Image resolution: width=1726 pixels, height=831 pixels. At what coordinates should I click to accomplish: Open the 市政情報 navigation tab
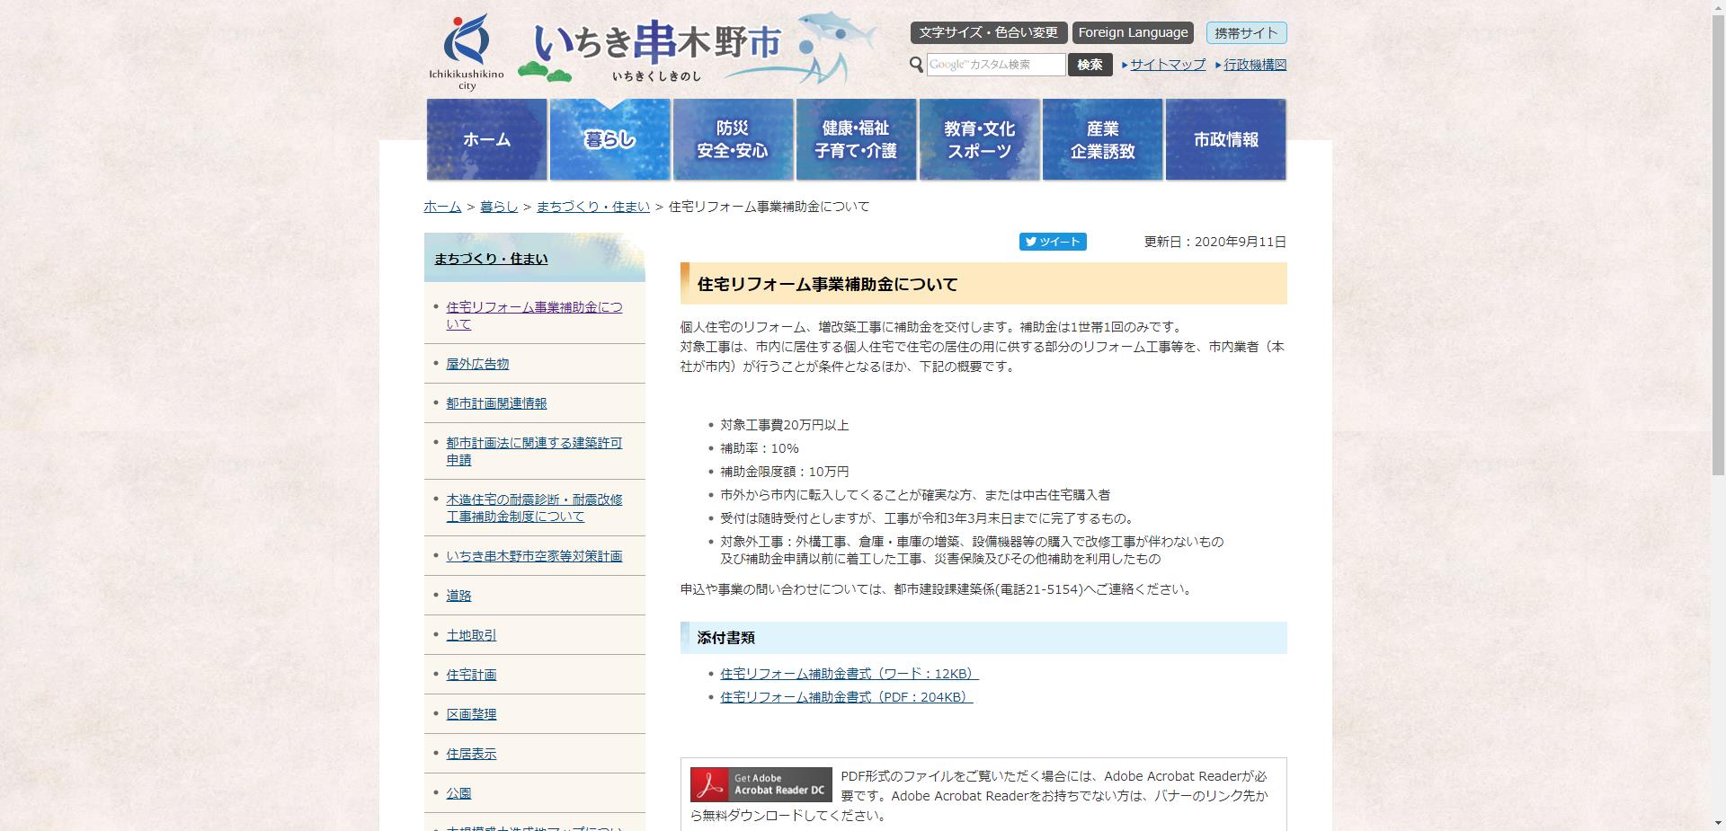click(x=1225, y=138)
